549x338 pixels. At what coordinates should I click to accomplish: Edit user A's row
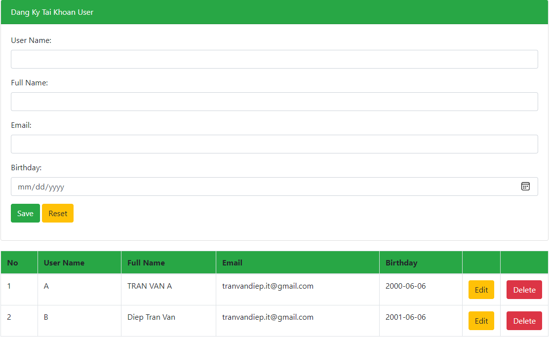pos(481,290)
